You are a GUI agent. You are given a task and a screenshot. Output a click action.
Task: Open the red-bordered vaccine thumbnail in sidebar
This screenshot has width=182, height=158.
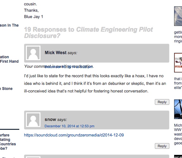178,63
